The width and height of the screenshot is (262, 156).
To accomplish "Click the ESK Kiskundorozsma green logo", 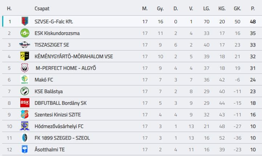I will (x=25, y=33).
